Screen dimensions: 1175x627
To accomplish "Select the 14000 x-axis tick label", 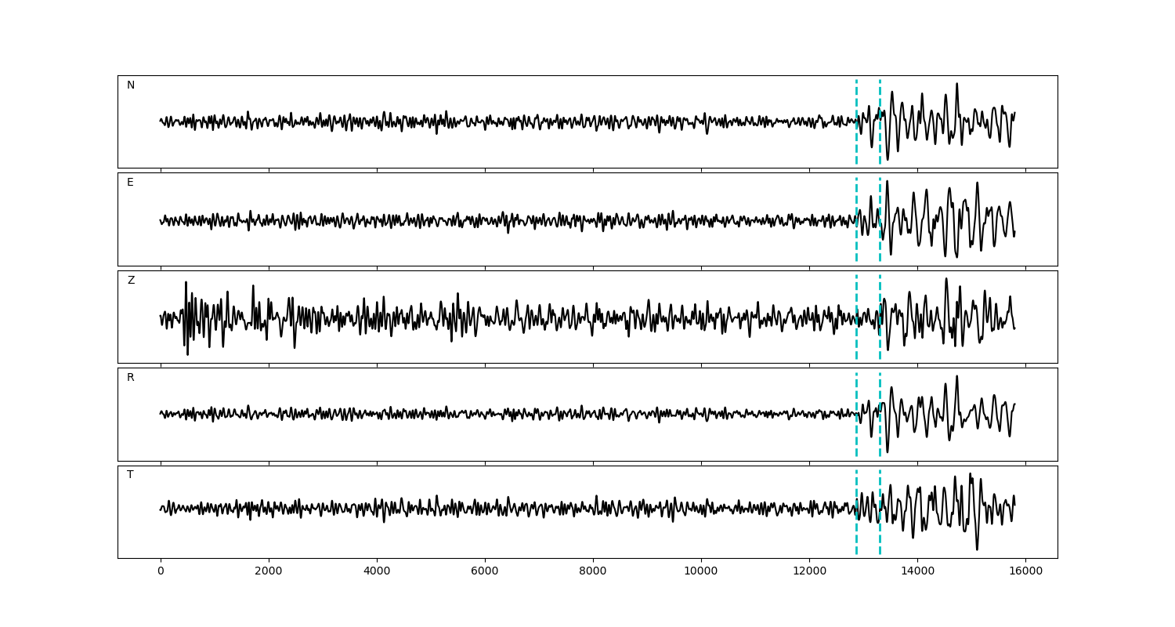I will [917, 572].
